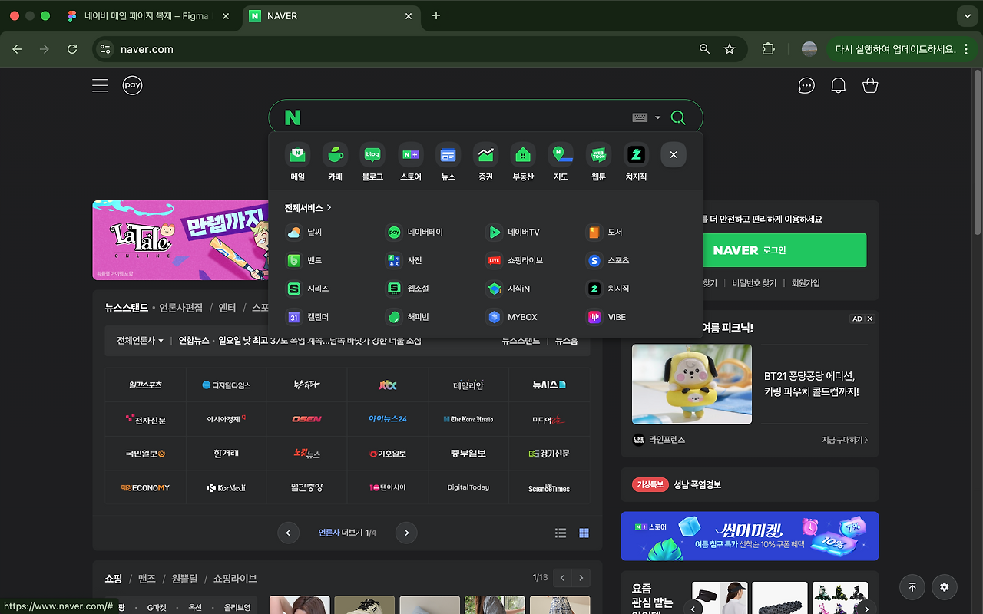
Task: Advance 언론사 더보기 pagination with right arrow
Action: coord(405,532)
